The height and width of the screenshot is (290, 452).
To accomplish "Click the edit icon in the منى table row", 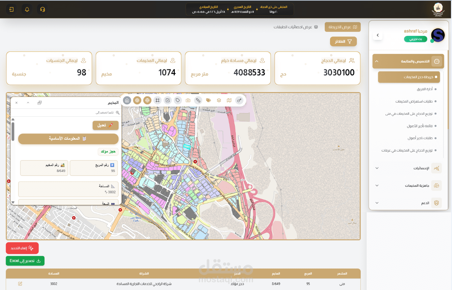I will coord(20,283).
